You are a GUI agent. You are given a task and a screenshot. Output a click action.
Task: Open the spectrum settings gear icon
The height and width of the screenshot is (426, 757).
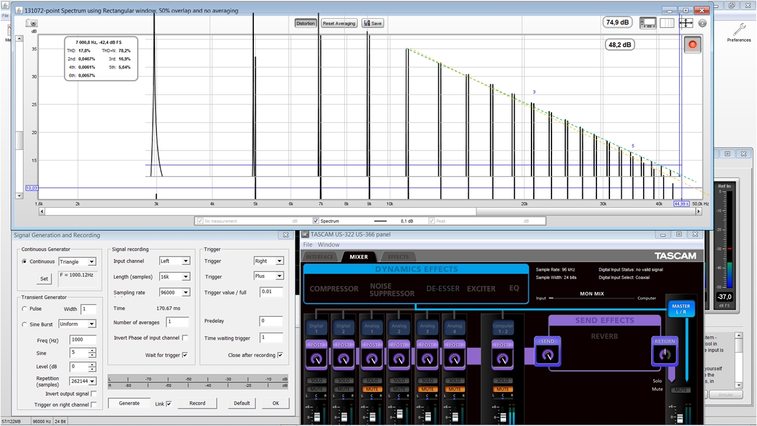[x=702, y=23]
